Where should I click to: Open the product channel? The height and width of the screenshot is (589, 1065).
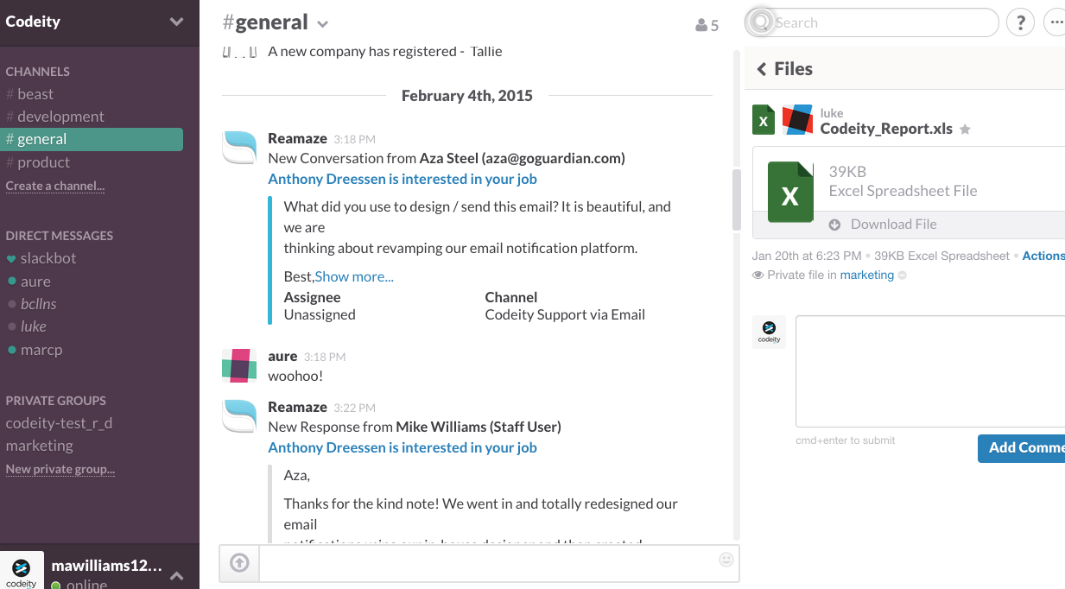[38, 162]
